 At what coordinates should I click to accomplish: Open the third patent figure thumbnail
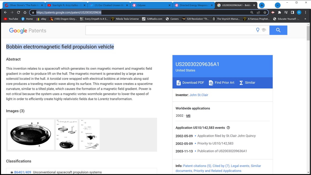point(90,134)
